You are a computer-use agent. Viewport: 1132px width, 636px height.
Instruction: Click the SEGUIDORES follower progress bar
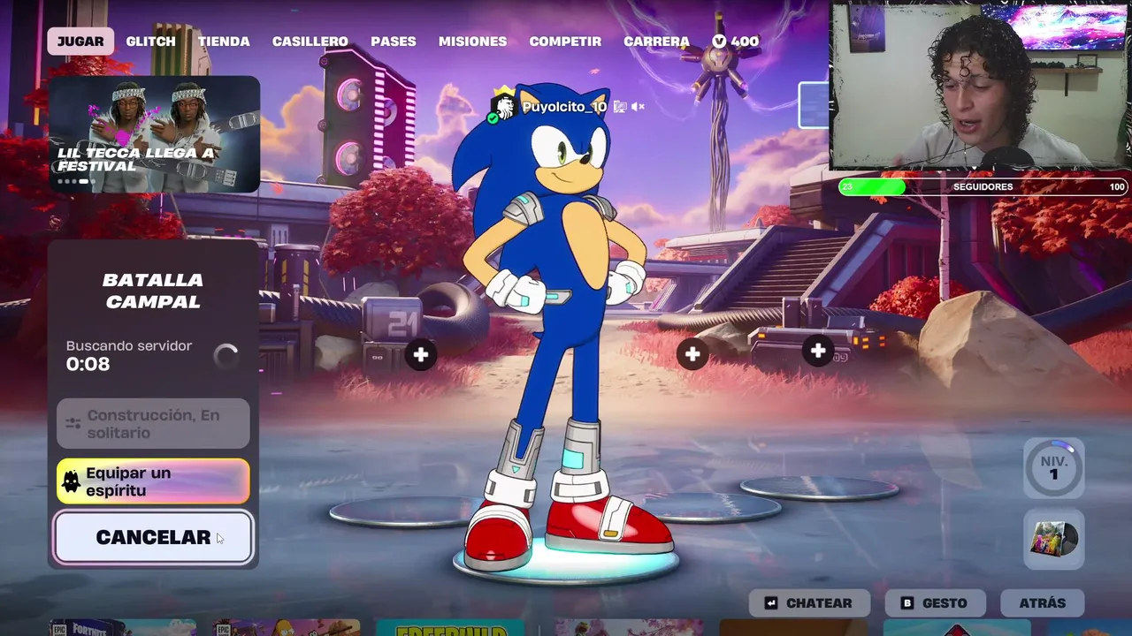click(983, 187)
